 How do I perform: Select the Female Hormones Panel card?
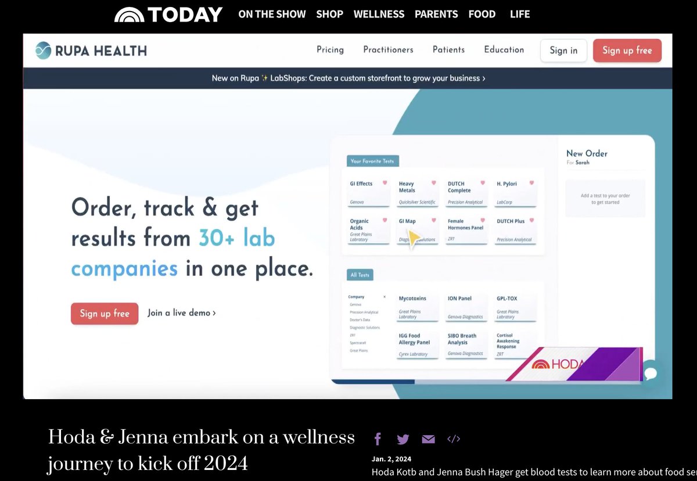tap(466, 230)
